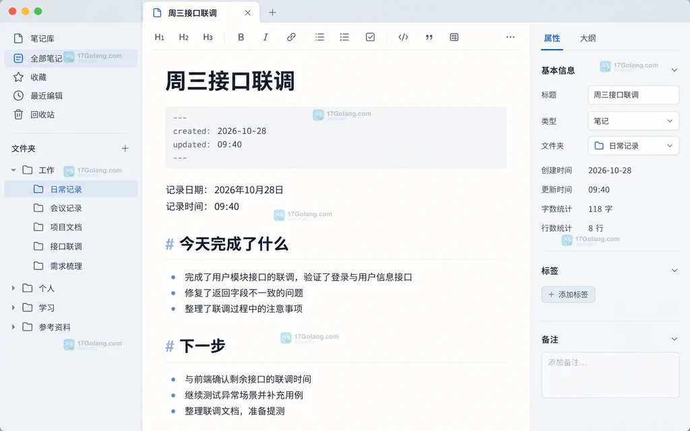Open a new tab with plus button
Screen dimensions: 690x431
click(272, 13)
